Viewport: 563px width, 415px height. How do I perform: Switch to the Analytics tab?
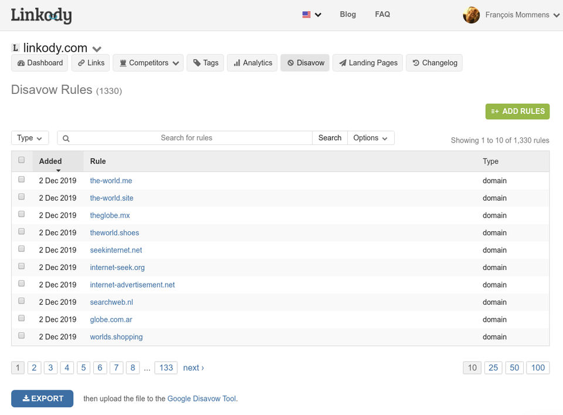[253, 63]
